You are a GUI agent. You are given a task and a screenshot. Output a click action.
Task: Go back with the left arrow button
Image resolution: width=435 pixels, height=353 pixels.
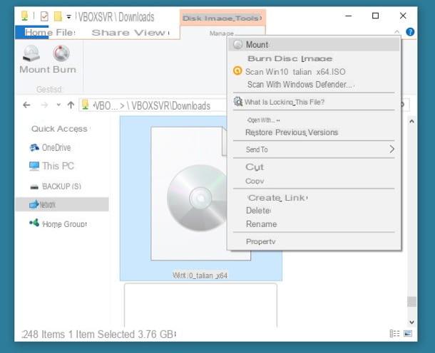[x=26, y=105]
